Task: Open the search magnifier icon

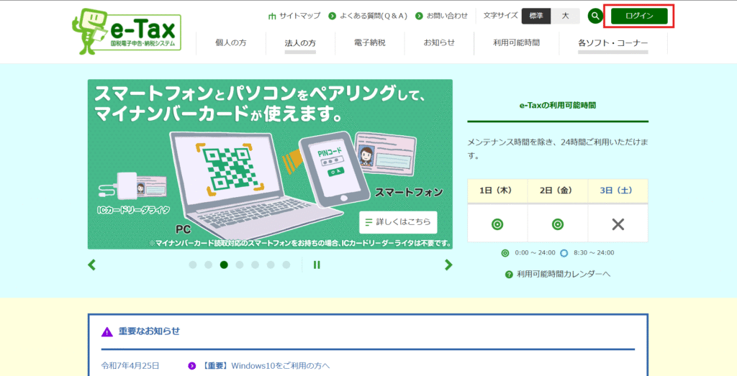Action: coord(595,16)
